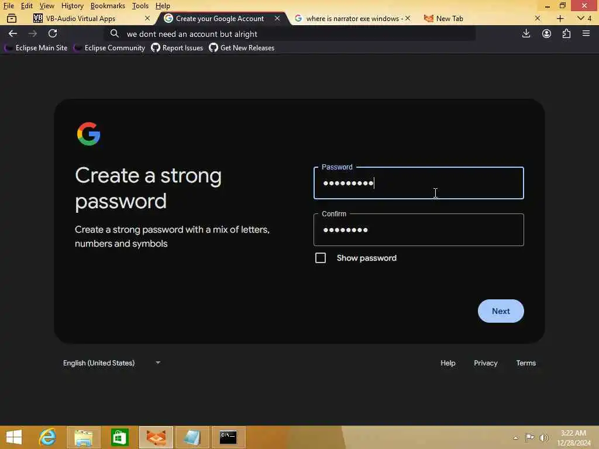
Task: Switch to VB-Audio Virtual Apps tab
Action: point(81,18)
